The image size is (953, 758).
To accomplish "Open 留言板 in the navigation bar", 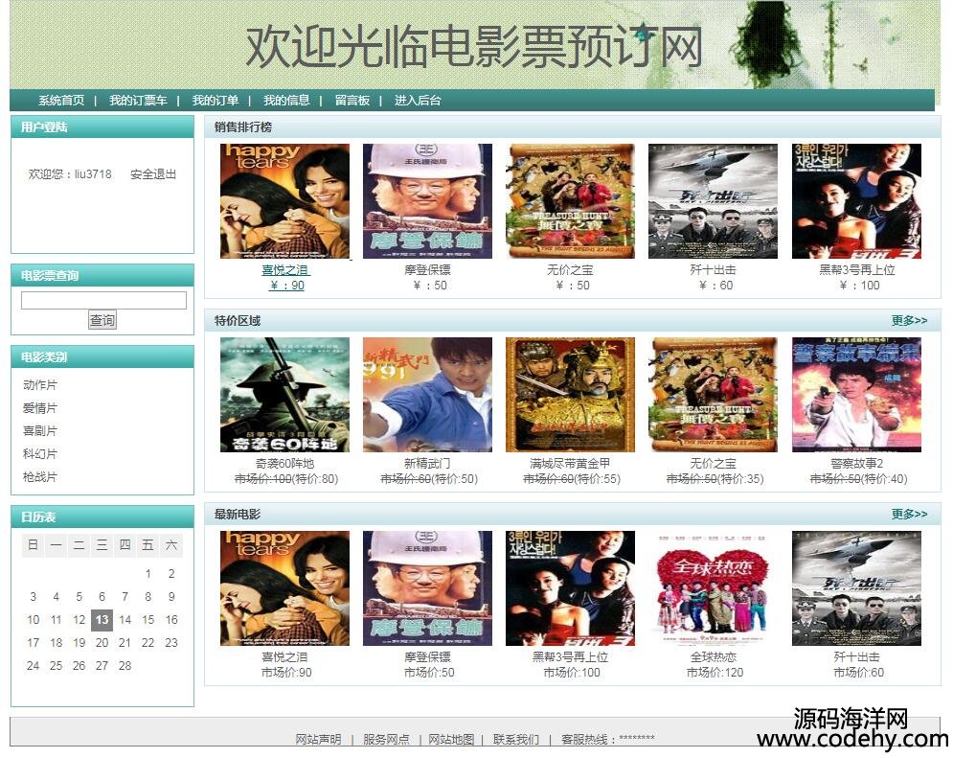I will (352, 101).
